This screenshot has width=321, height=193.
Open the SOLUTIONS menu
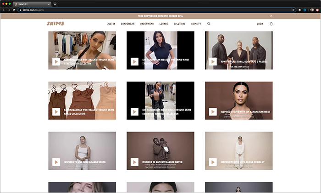click(x=180, y=24)
